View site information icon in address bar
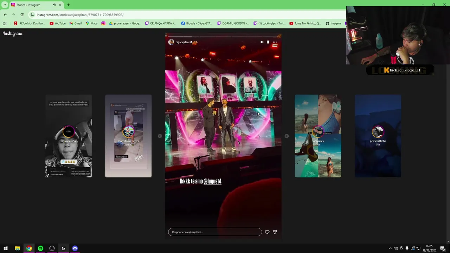Image resolution: width=450 pixels, height=253 pixels. 32,15
